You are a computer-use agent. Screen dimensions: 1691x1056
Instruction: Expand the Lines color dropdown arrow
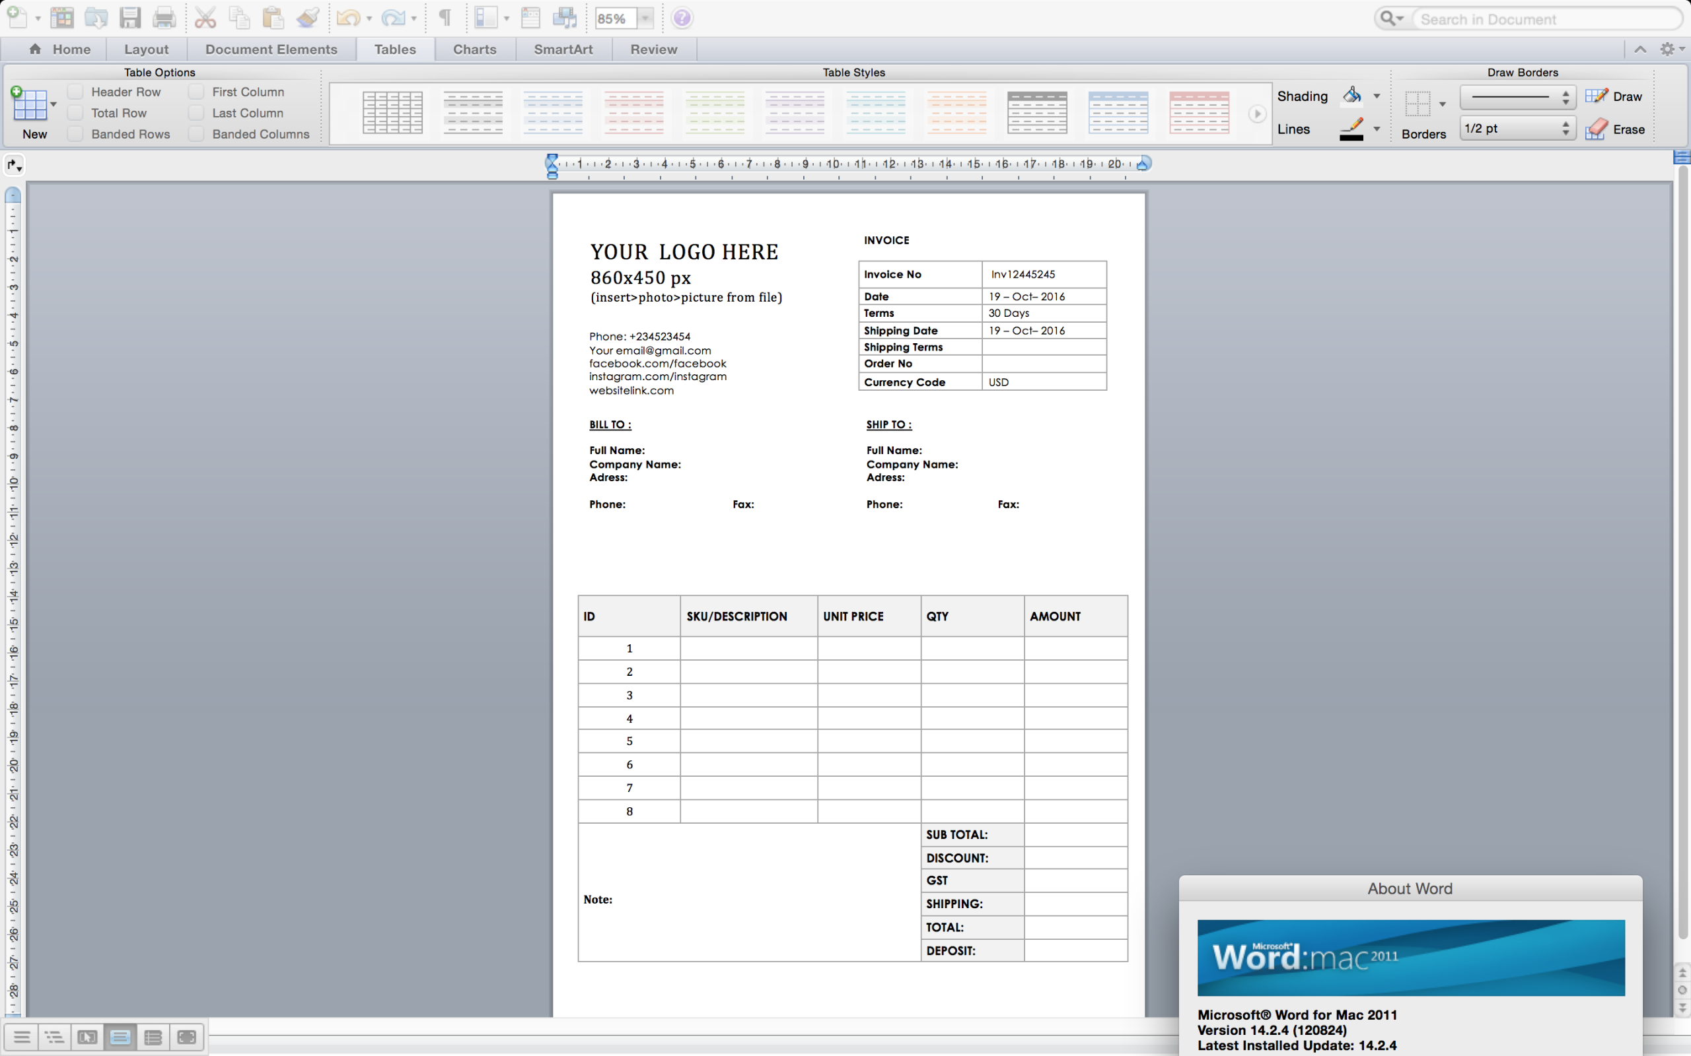click(x=1377, y=129)
